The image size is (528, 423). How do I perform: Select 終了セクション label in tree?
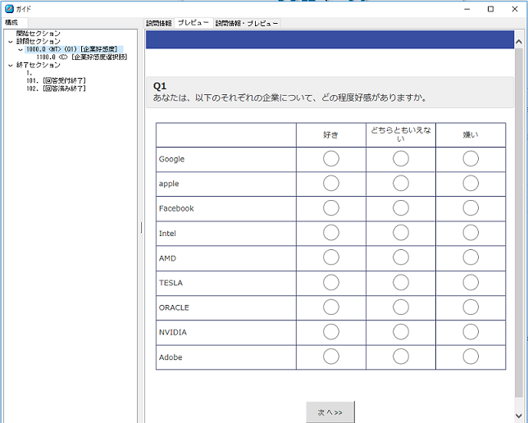39,65
